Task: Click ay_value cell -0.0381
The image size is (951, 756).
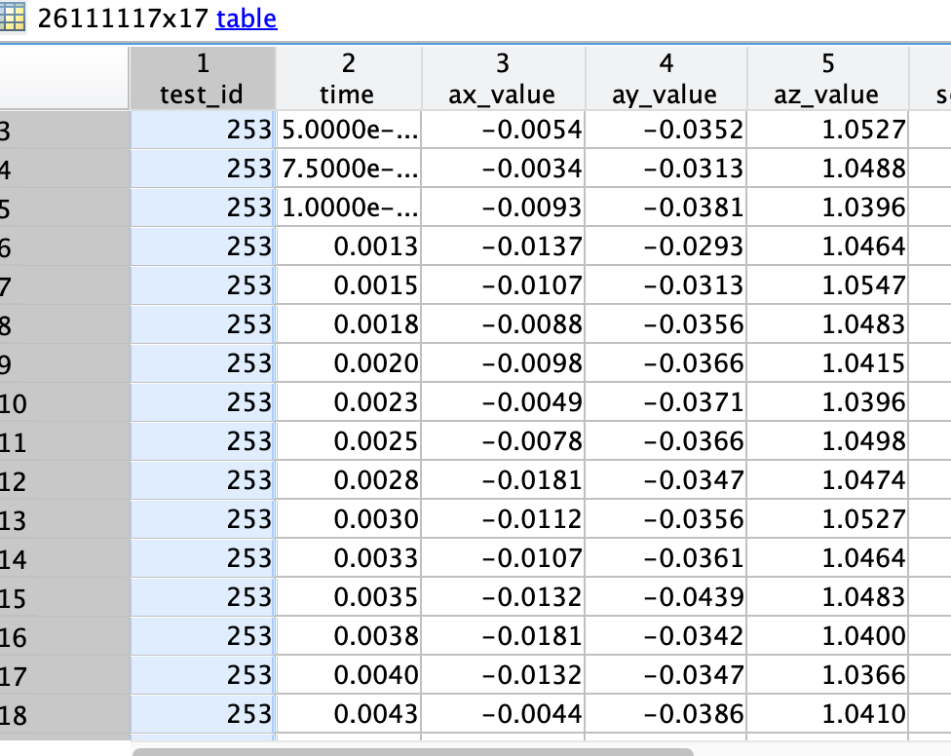Action: click(x=666, y=208)
